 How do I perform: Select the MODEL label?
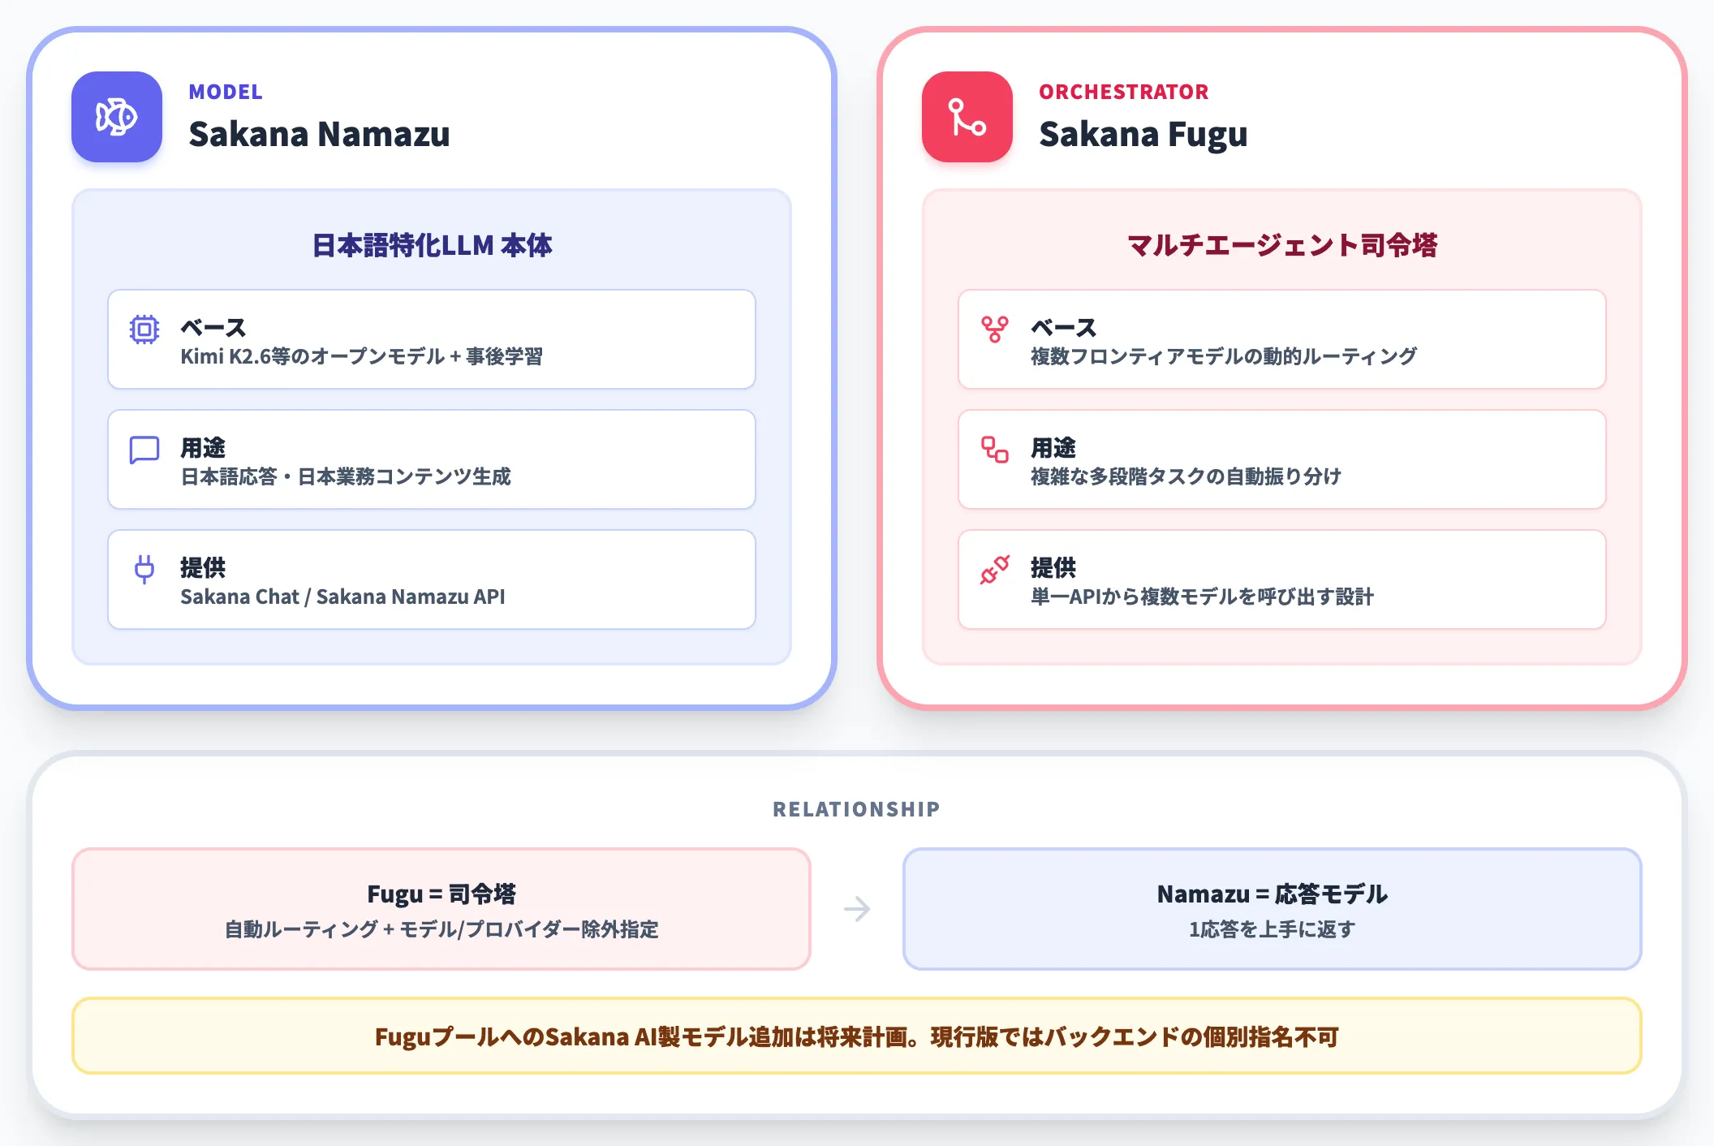(x=226, y=92)
